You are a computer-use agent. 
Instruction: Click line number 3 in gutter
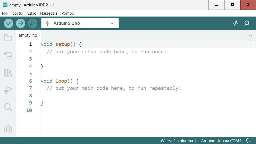pyautogui.click(x=30, y=59)
